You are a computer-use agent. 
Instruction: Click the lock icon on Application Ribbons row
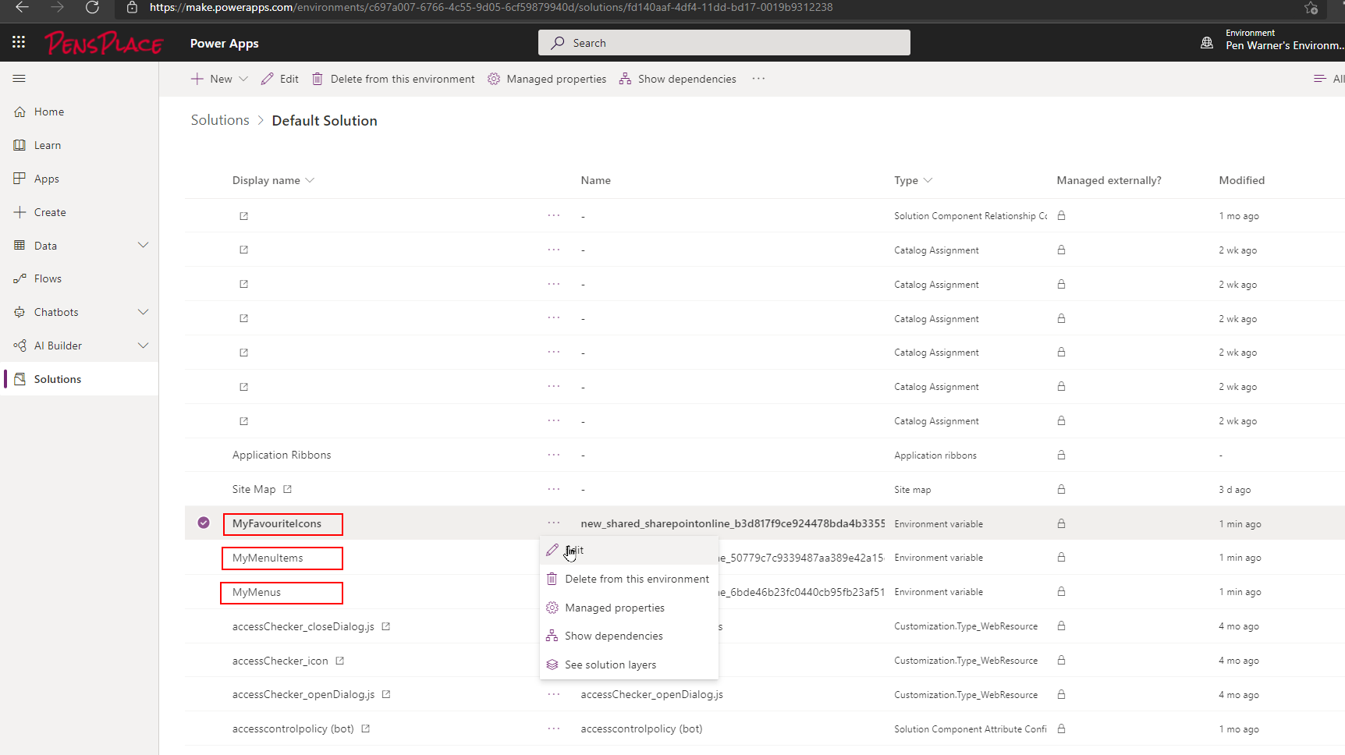[x=1061, y=455]
